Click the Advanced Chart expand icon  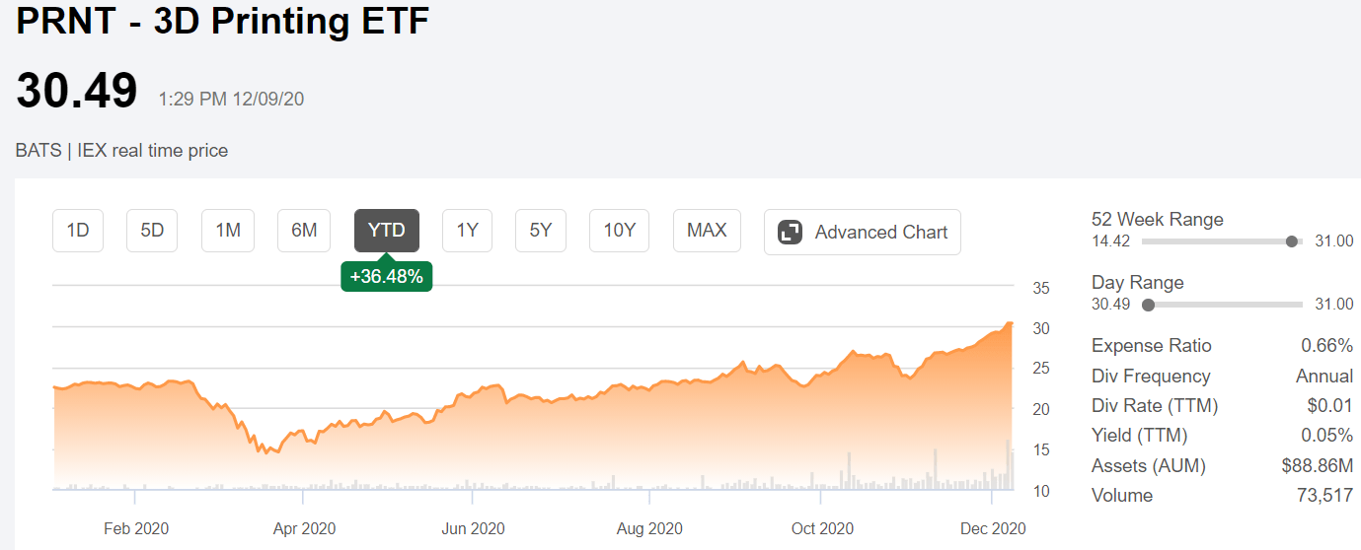pos(790,233)
